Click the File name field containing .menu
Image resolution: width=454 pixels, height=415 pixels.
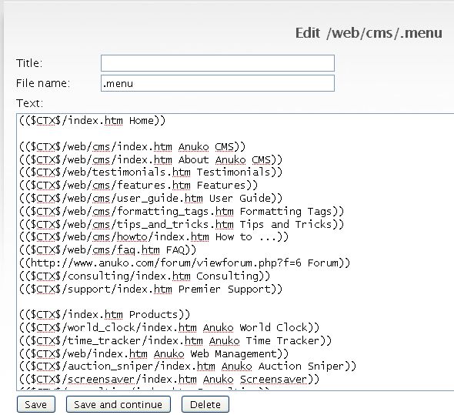point(218,83)
